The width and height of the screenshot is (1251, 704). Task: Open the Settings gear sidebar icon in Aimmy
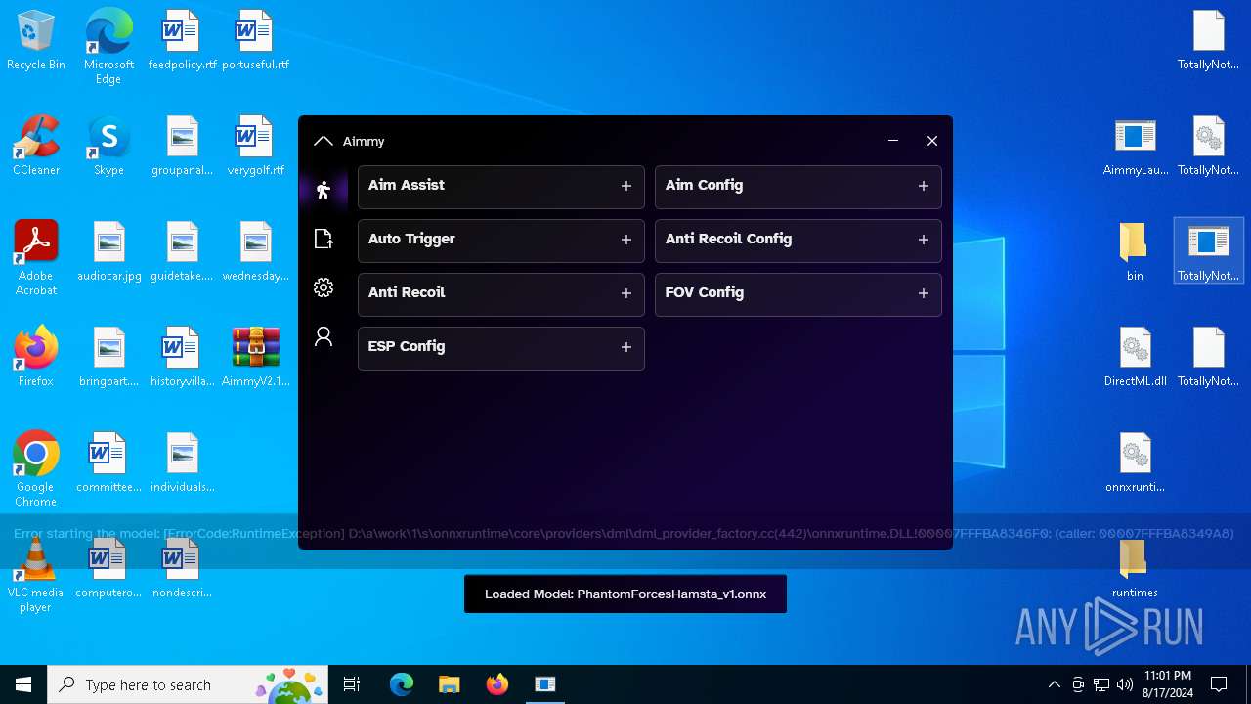(x=324, y=287)
